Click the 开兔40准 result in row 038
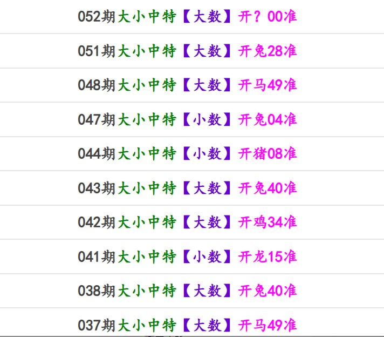384x337 pixels. point(268,291)
